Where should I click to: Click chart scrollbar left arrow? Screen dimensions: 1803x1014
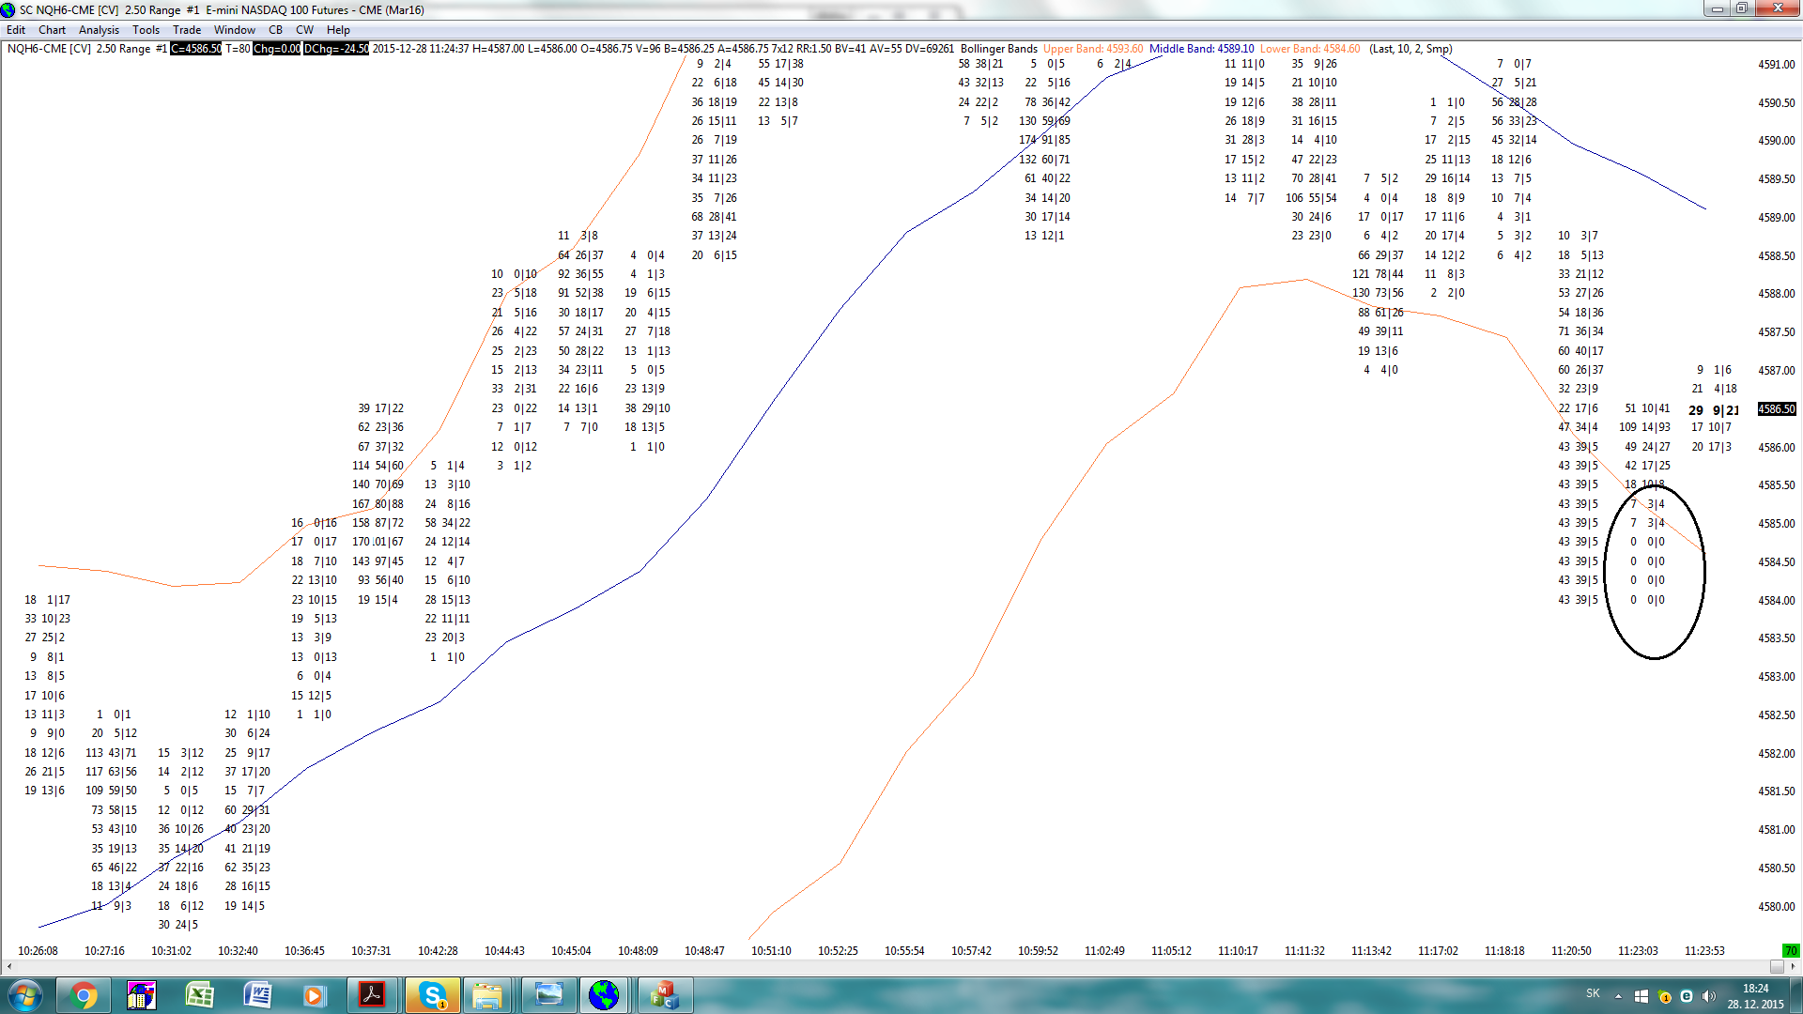pos(9,966)
